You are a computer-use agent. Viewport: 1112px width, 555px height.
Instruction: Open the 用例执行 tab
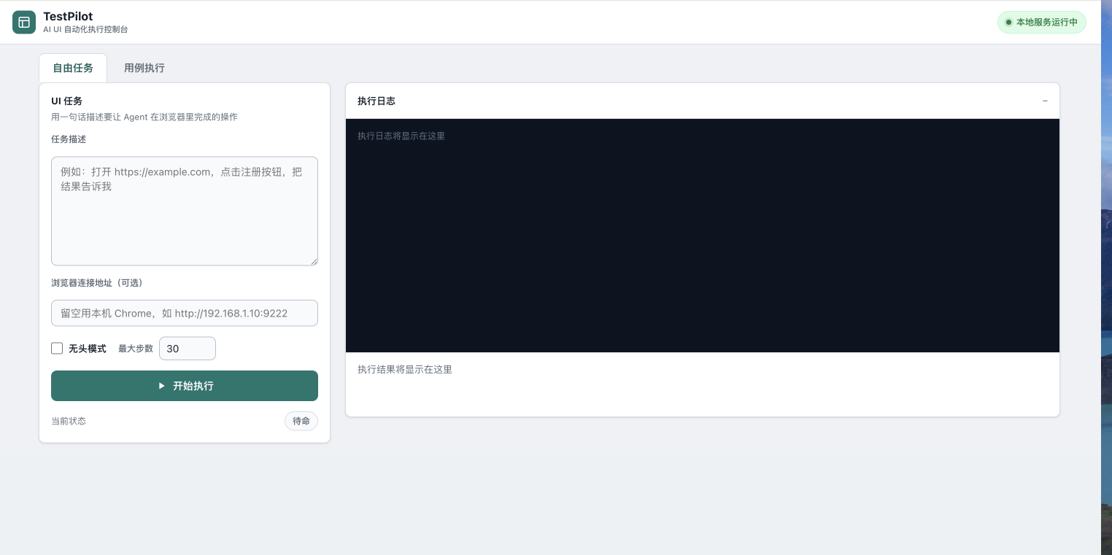click(x=144, y=68)
